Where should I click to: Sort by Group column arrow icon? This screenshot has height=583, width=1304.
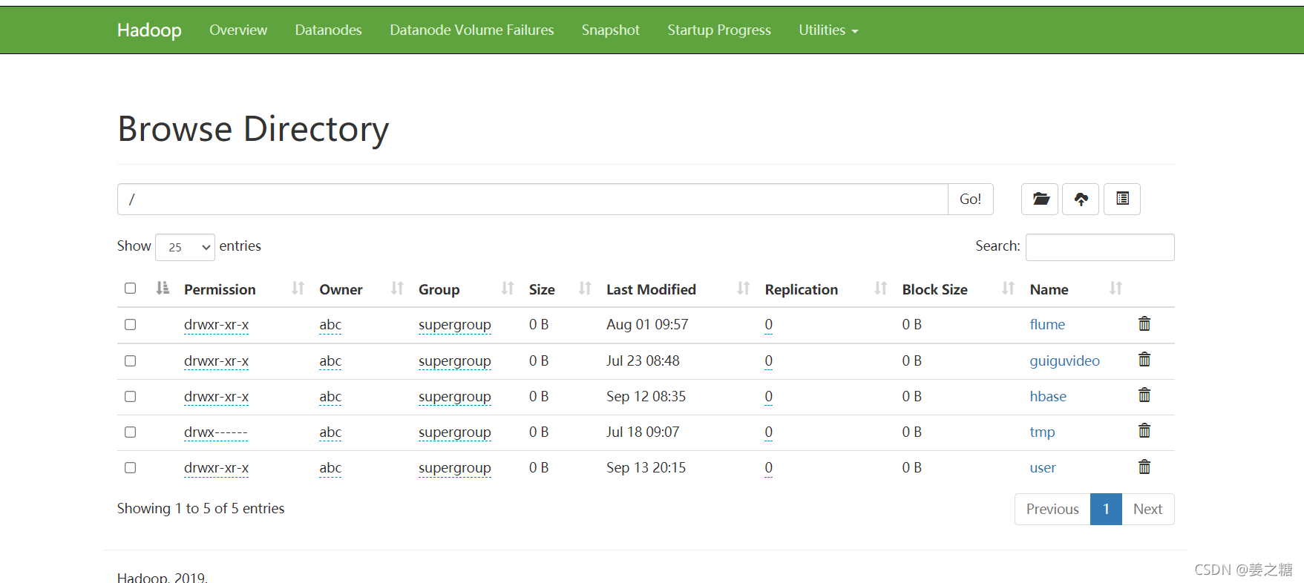(x=508, y=289)
